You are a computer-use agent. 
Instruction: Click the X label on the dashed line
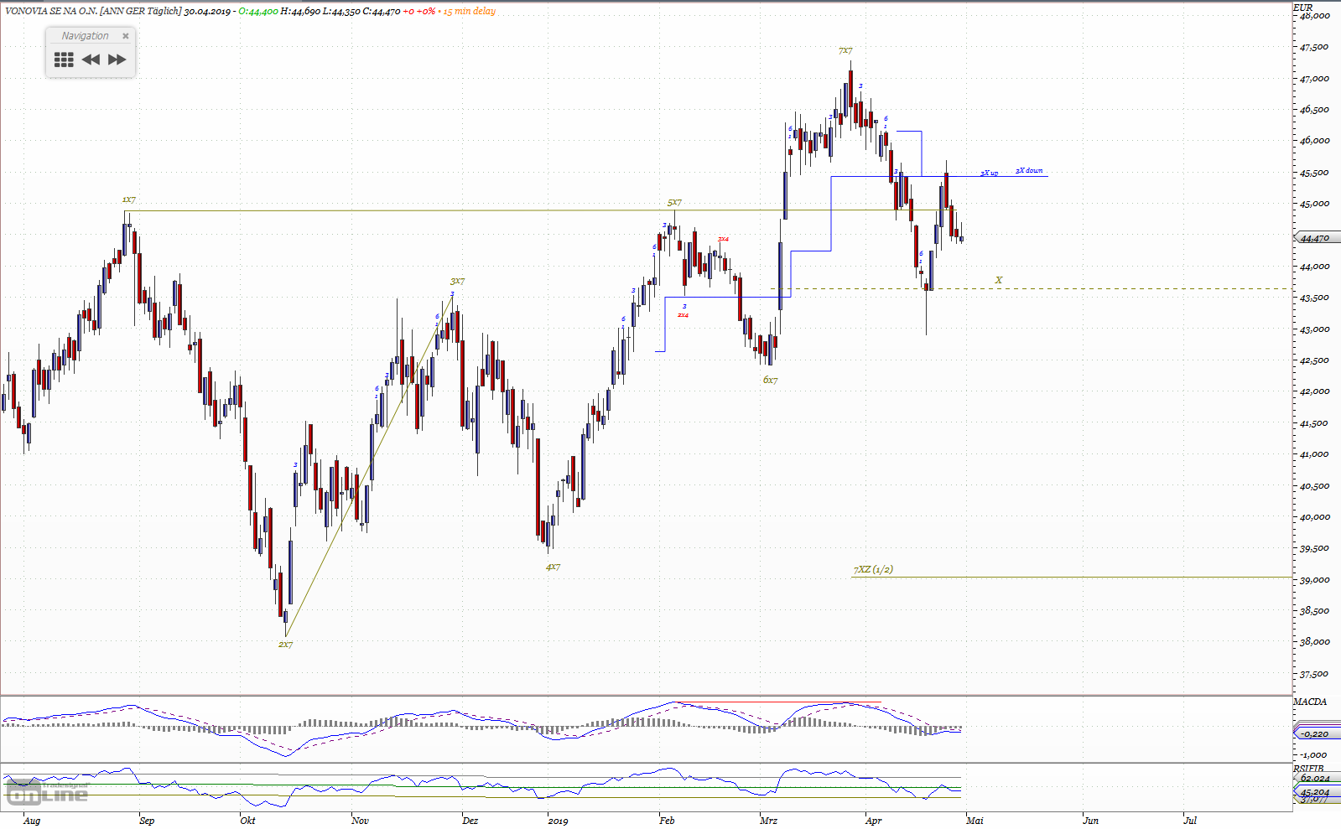[x=998, y=280]
